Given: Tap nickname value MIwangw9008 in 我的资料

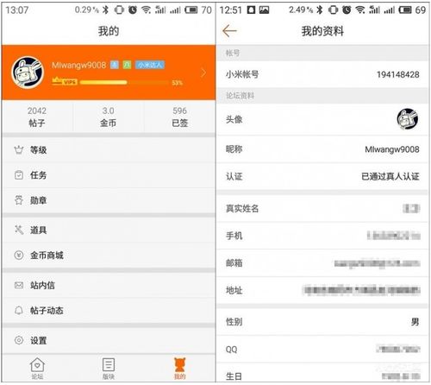Looking at the screenshot, I should (x=392, y=149).
